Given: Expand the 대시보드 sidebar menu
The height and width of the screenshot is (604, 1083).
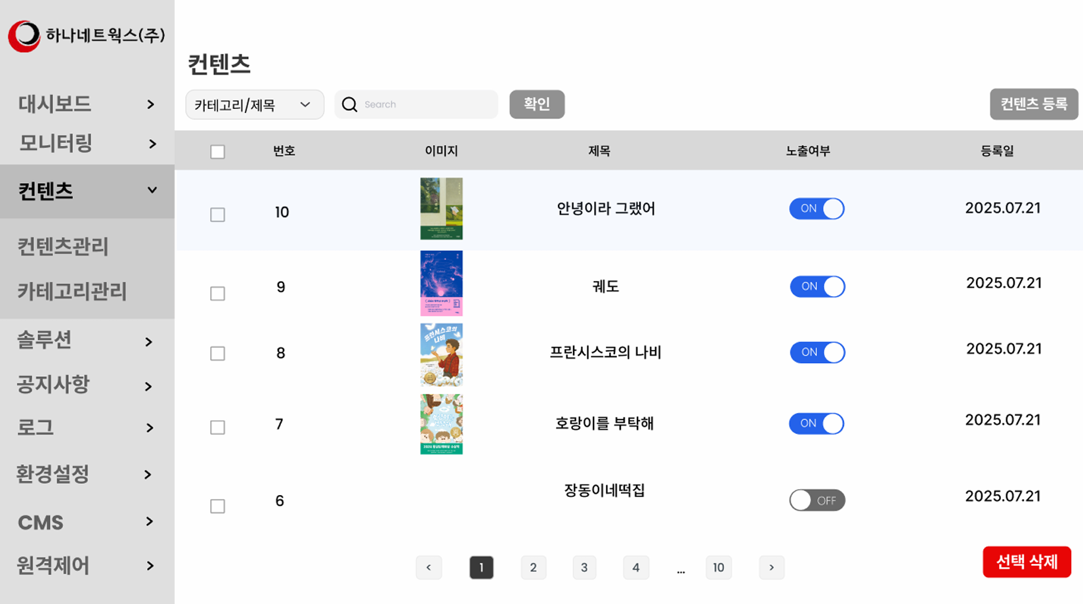Looking at the screenshot, I should click(87, 104).
